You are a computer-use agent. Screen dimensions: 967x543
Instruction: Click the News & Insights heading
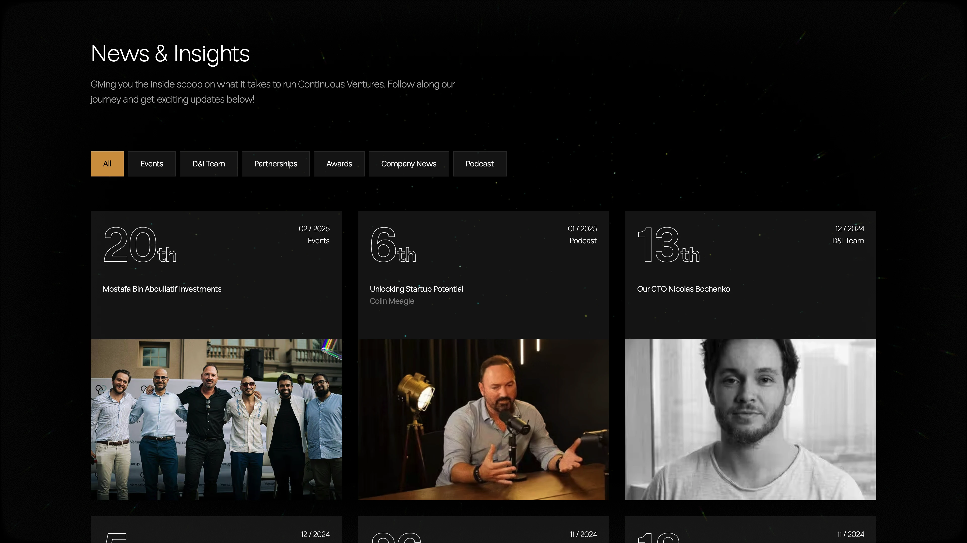coord(170,54)
